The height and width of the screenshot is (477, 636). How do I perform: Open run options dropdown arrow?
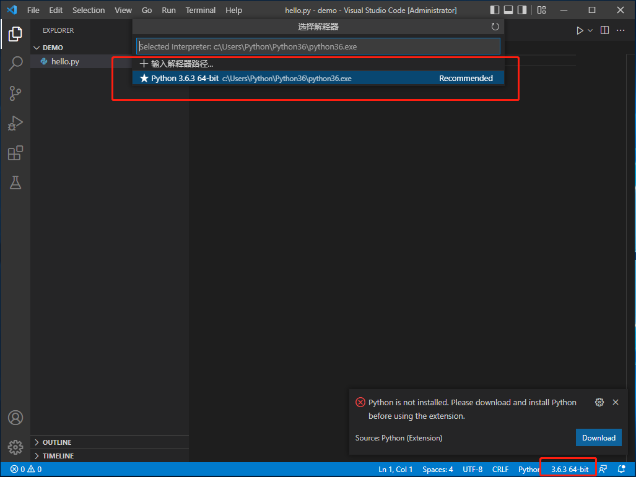[590, 30]
